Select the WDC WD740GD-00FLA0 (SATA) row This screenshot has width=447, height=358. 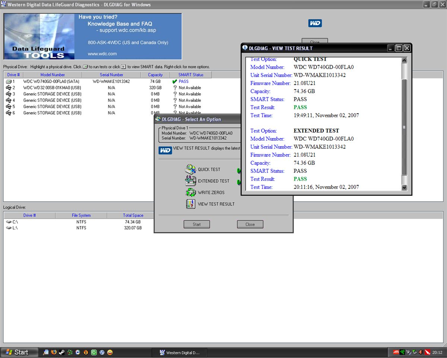pos(108,81)
